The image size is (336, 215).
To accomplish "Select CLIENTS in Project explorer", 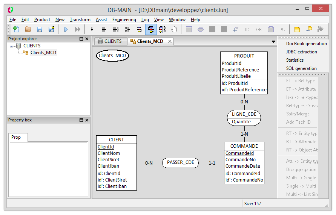I will click(32, 46).
